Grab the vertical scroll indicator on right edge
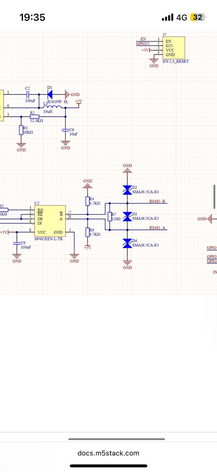The width and height of the screenshot is (217, 472). [x=214, y=197]
